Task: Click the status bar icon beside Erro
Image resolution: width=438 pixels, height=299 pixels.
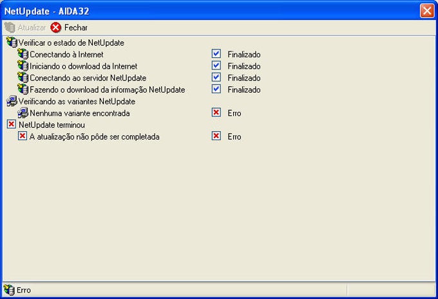Action: [9, 290]
